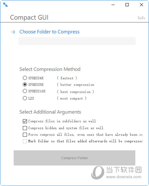Viewport: 149px width, 186px height.
Task: Tick the Force compress all files checkbox
Action: [x=25, y=135]
